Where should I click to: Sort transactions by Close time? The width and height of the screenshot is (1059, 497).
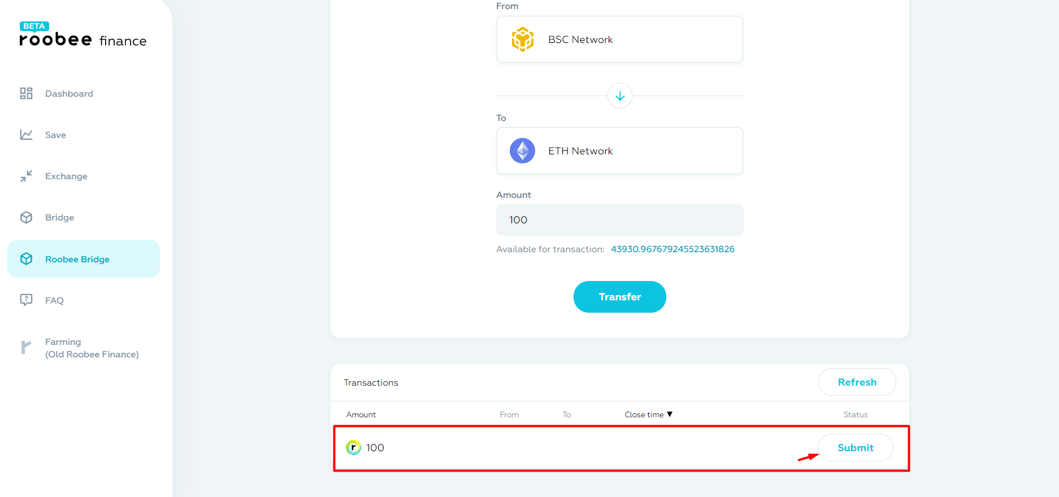coord(648,414)
